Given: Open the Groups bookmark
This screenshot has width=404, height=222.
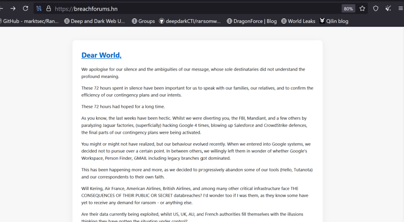Looking at the screenshot, I should pyautogui.click(x=143, y=21).
